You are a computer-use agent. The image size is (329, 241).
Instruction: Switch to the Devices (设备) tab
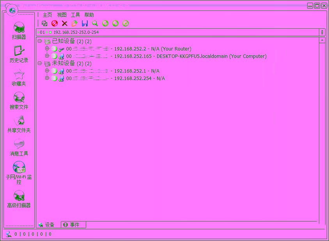(49, 225)
